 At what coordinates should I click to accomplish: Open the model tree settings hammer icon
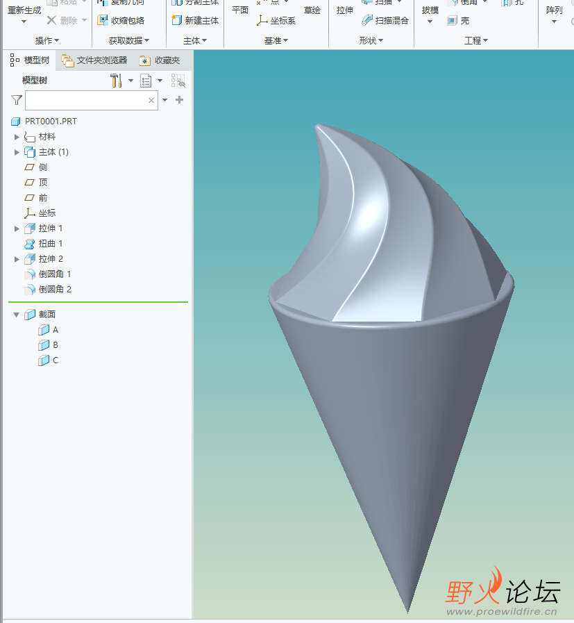pos(116,81)
